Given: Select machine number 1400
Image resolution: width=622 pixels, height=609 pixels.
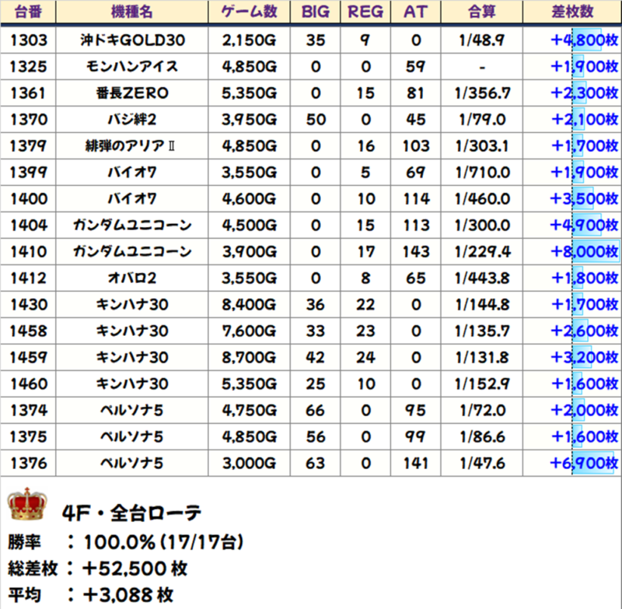Looking at the screenshot, I should (x=29, y=199).
